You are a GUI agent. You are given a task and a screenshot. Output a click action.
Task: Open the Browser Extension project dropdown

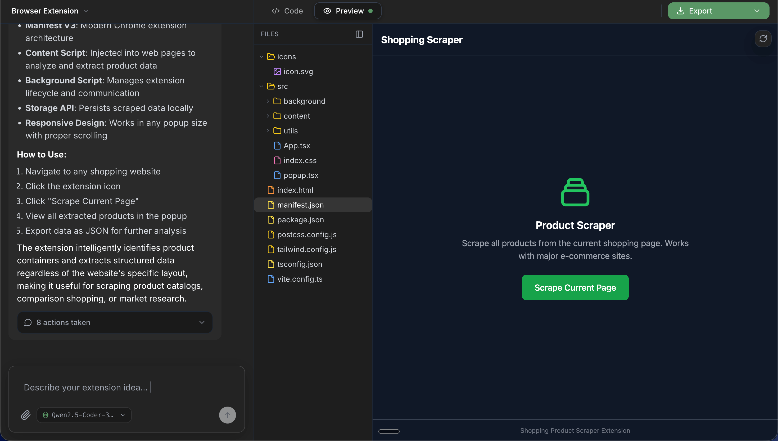(50, 11)
